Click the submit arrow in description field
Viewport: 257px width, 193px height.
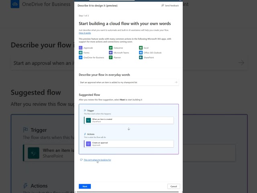176,82
